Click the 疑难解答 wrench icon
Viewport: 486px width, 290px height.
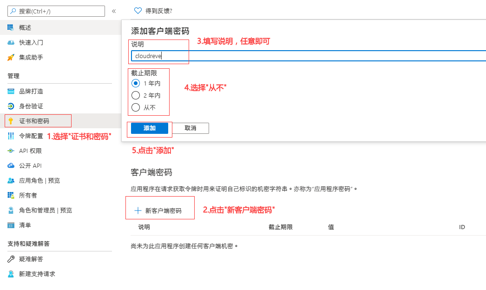[x=11, y=259]
